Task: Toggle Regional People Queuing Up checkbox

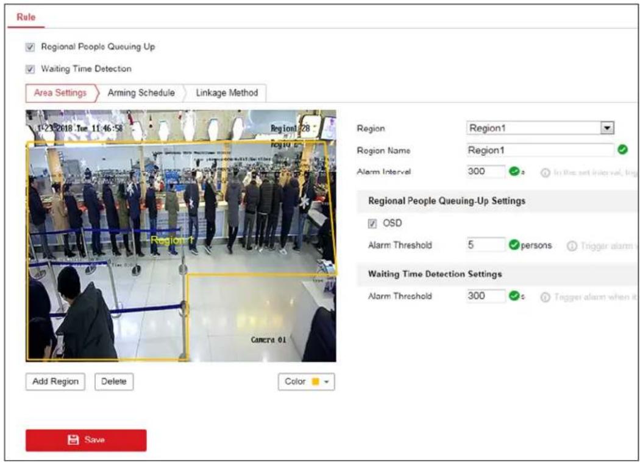Action: 30,47
